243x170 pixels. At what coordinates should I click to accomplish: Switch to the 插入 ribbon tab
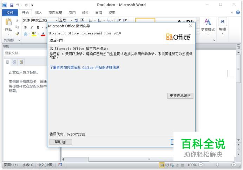click(38, 13)
